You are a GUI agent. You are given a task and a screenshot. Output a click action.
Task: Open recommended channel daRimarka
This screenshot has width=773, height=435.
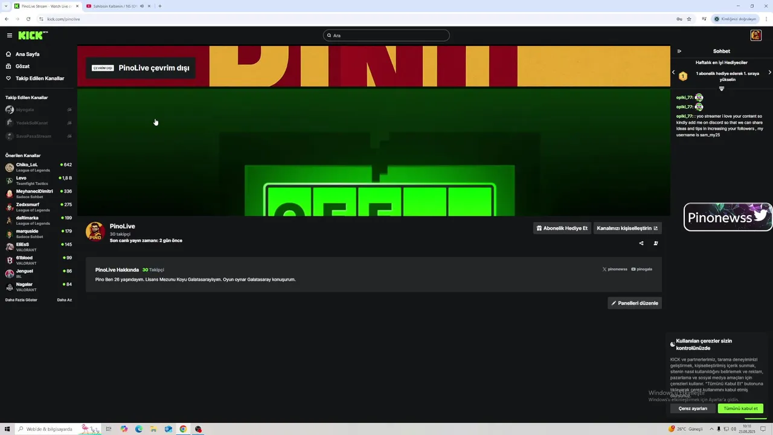click(39, 221)
